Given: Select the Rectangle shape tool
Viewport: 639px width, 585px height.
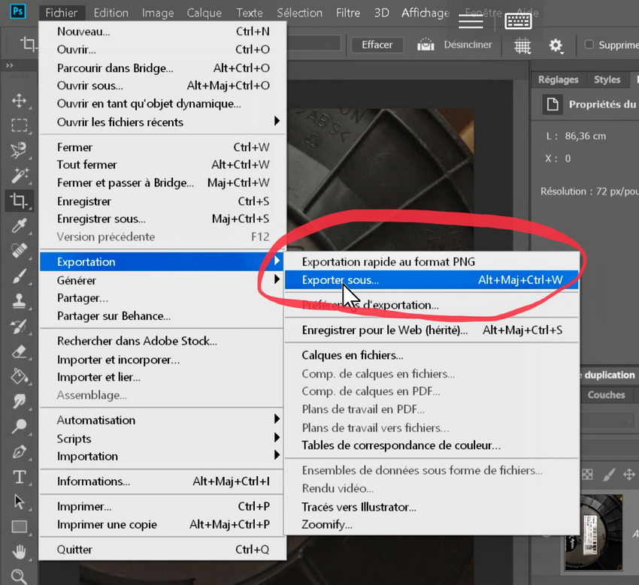Looking at the screenshot, I should pyautogui.click(x=19, y=526).
